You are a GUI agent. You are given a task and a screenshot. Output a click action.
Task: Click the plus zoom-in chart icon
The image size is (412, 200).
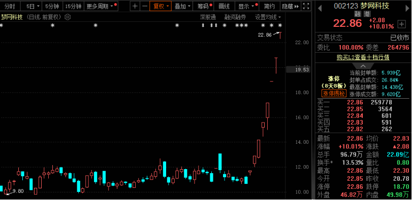pyautogui.click(x=135, y=6)
